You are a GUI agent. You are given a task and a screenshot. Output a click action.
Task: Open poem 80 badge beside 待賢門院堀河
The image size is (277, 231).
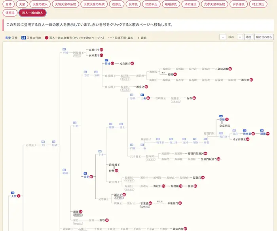pyautogui.click(x=205, y=153)
